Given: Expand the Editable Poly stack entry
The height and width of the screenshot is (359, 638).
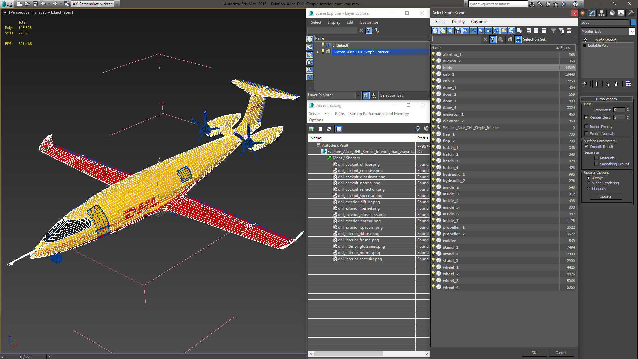Looking at the screenshot, I should [585, 45].
